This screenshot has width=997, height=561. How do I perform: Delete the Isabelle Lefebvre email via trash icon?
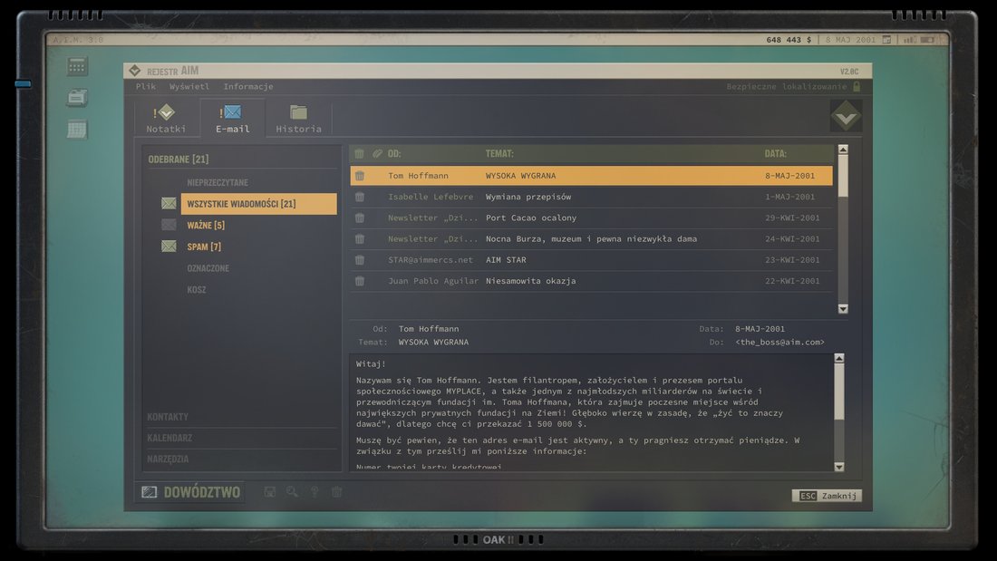point(359,197)
